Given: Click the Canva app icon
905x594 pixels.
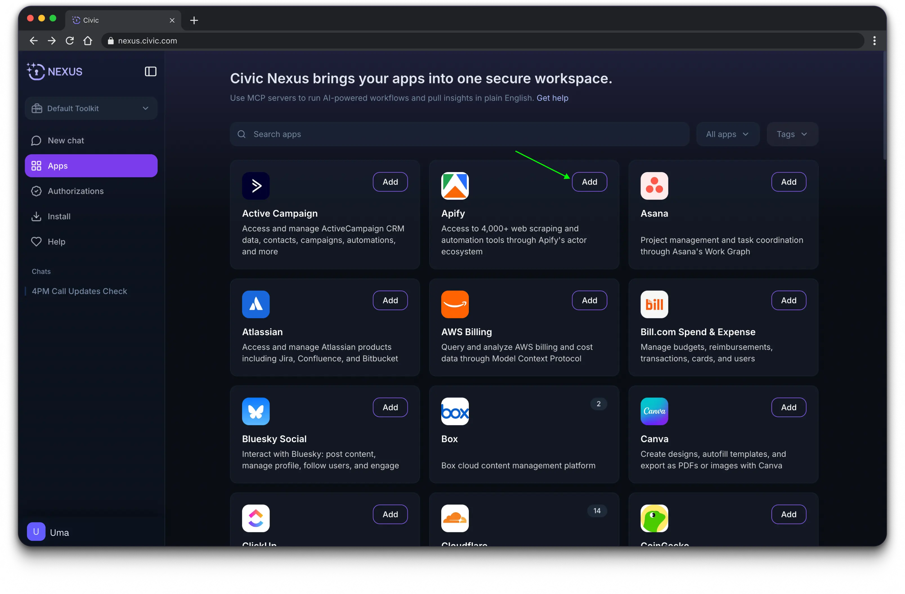Looking at the screenshot, I should click(654, 411).
